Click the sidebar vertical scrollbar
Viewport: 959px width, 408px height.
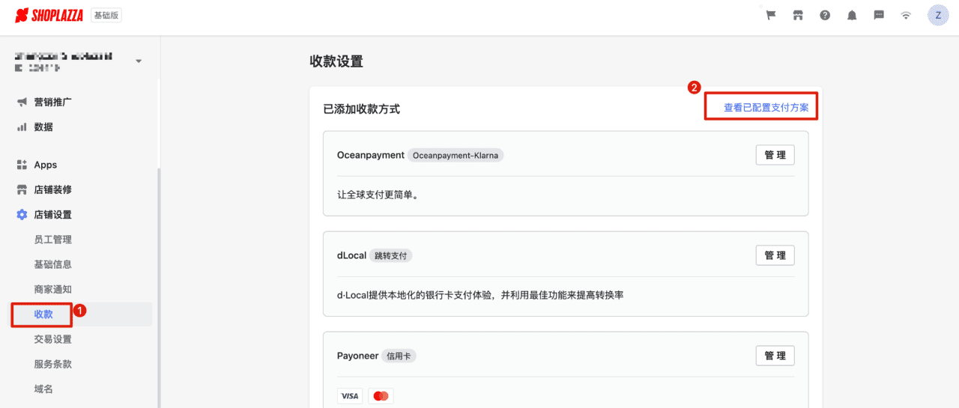tap(158, 288)
